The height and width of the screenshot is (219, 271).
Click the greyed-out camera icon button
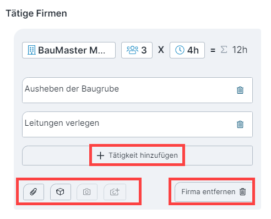pyautogui.click(x=87, y=192)
